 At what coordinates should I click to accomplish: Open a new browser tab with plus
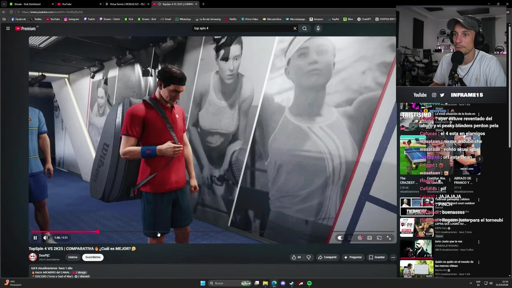(203, 4)
